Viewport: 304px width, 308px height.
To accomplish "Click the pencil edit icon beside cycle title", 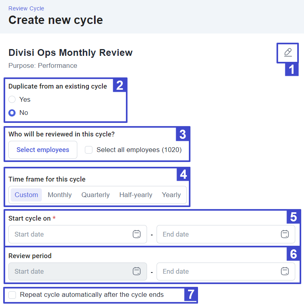I will [288, 53].
